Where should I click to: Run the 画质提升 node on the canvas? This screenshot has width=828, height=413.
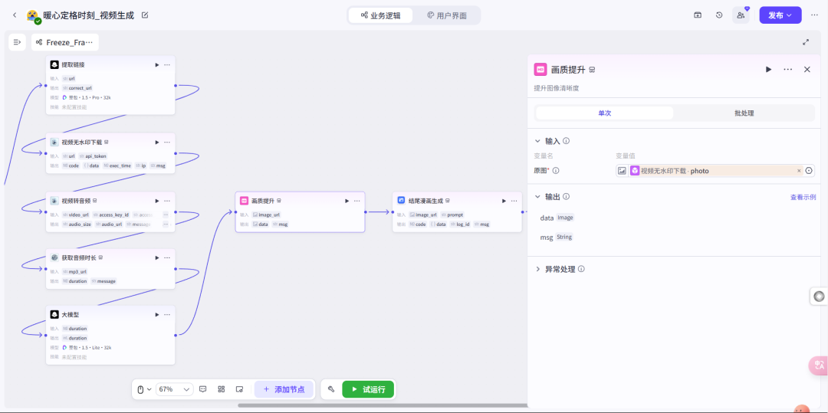pos(347,201)
